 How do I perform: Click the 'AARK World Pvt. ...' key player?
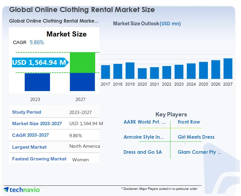click(x=145, y=122)
